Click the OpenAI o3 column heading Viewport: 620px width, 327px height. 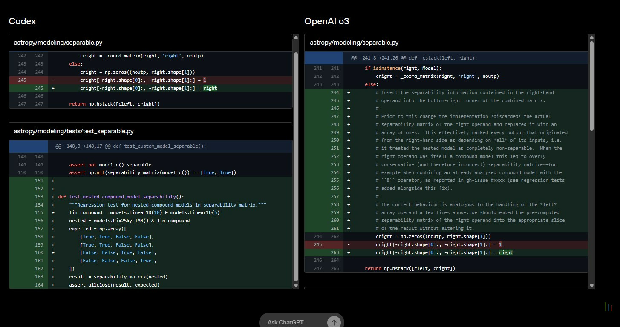(327, 21)
